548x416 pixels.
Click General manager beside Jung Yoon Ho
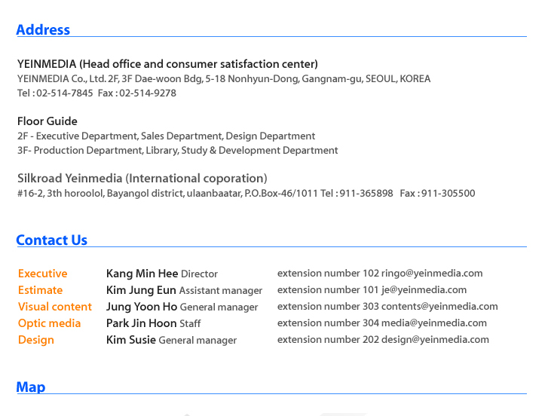219,307
